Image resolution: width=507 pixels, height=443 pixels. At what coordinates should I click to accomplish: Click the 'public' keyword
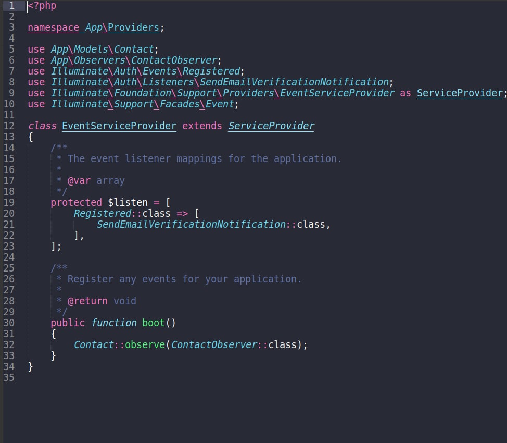coord(68,323)
